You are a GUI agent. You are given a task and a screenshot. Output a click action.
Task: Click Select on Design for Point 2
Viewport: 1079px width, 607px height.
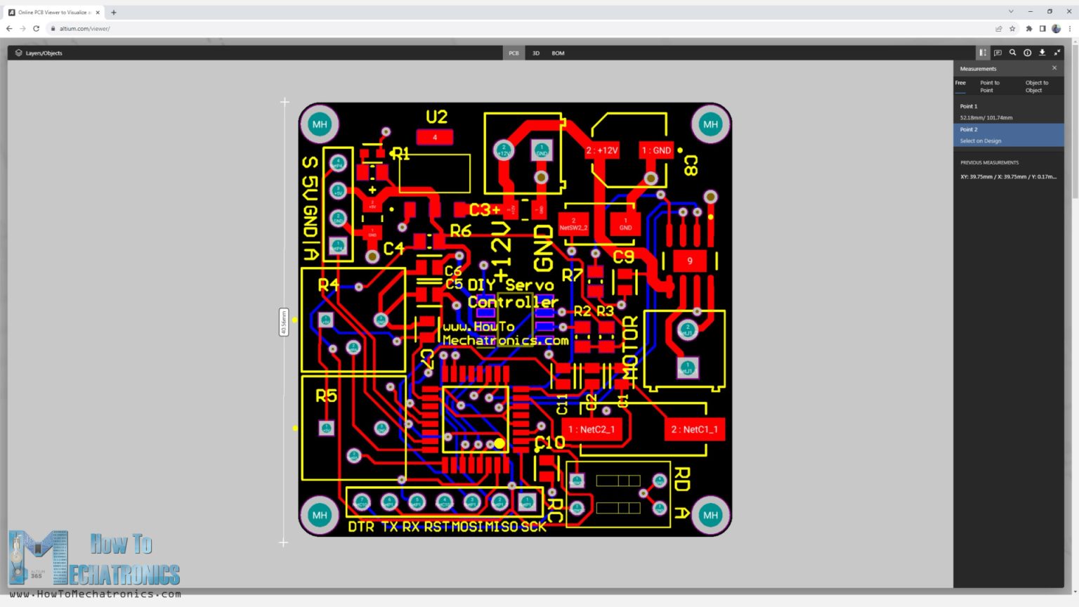point(981,141)
